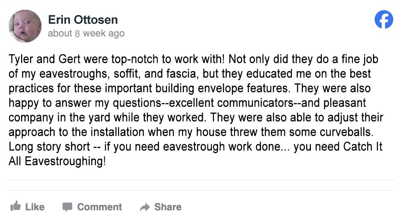Share this review post

point(161,207)
